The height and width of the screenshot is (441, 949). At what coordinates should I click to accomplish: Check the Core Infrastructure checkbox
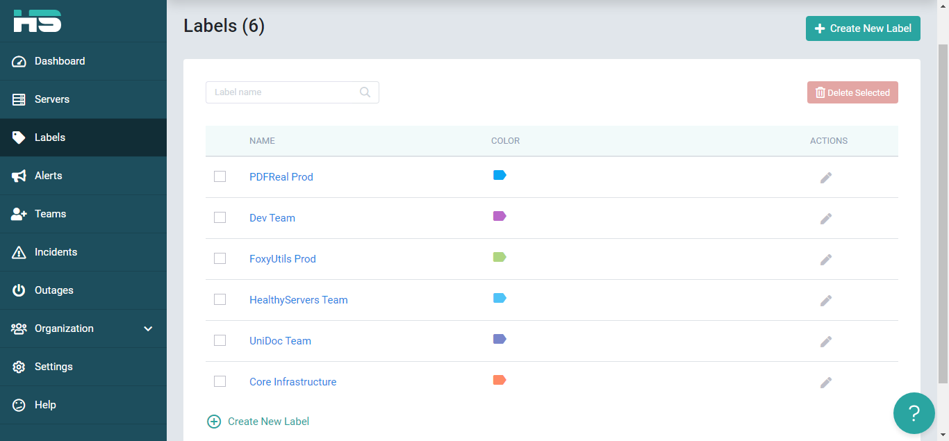click(220, 382)
